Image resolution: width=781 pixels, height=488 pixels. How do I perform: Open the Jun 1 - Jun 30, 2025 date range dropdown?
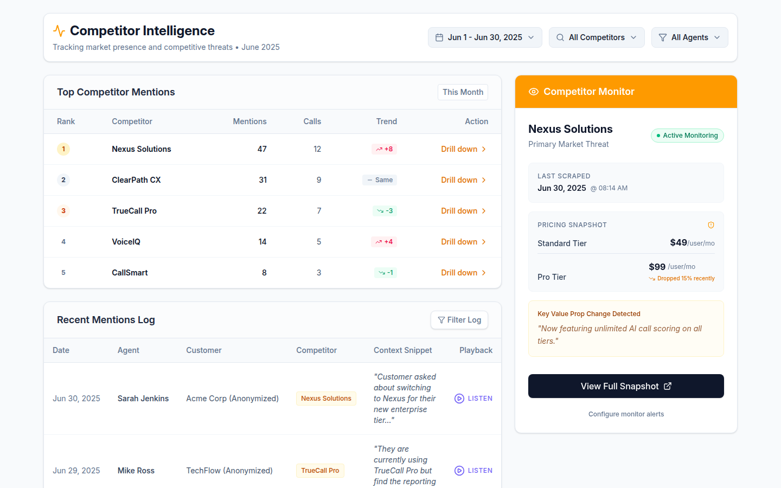click(x=485, y=37)
